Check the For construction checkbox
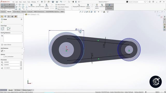This screenshot has width=166, height=93. [x=4, y=57]
